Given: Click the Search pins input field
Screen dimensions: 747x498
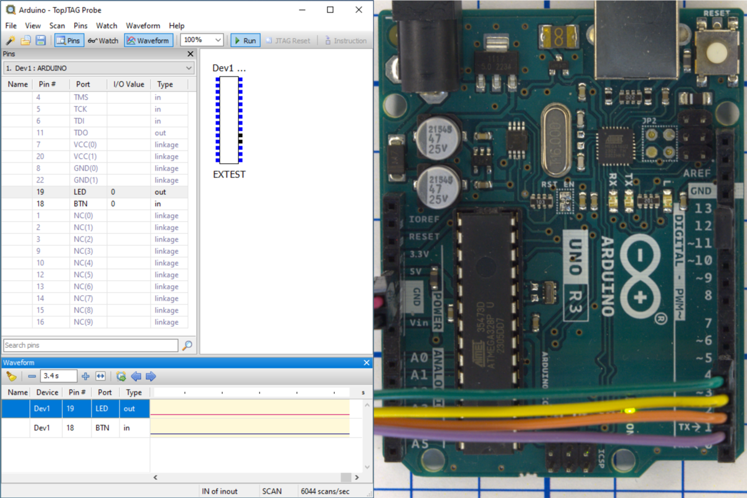Looking at the screenshot, I should pyautogui.click(x=90, y=345).
